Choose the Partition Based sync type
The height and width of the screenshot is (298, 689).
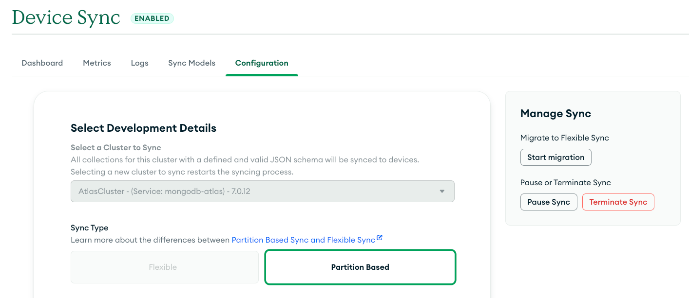(x=360, y=267)
